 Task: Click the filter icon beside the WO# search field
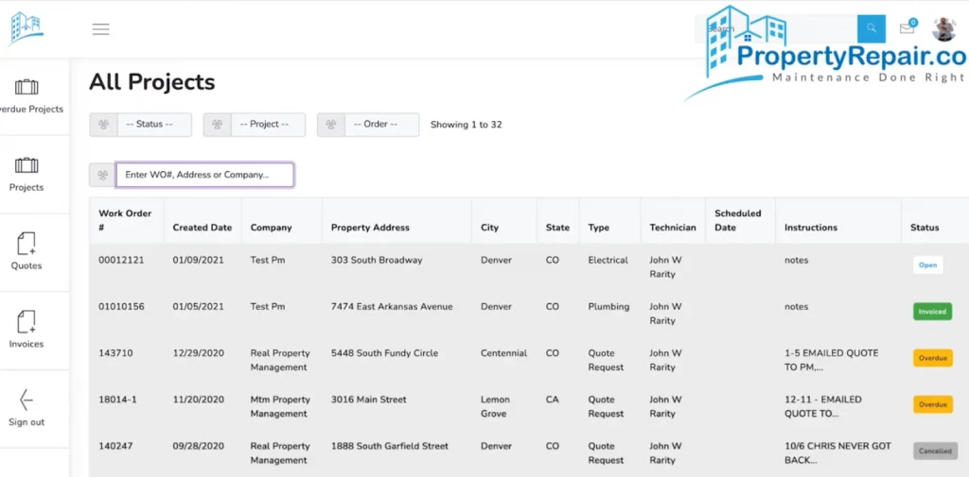(102, 175)
